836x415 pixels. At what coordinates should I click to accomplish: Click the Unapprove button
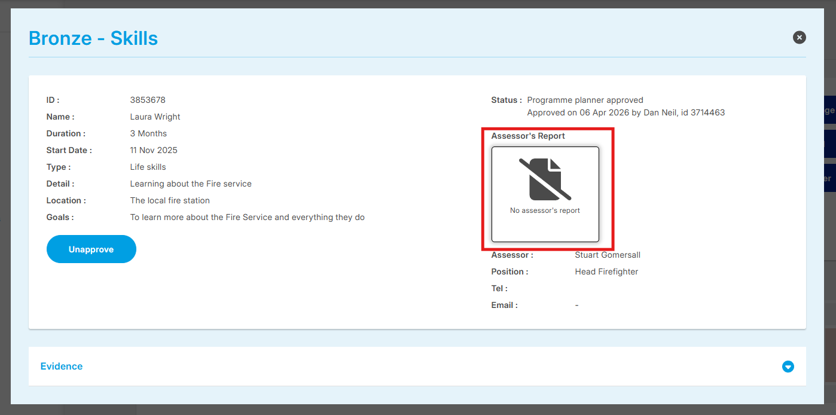pos(91,249)
